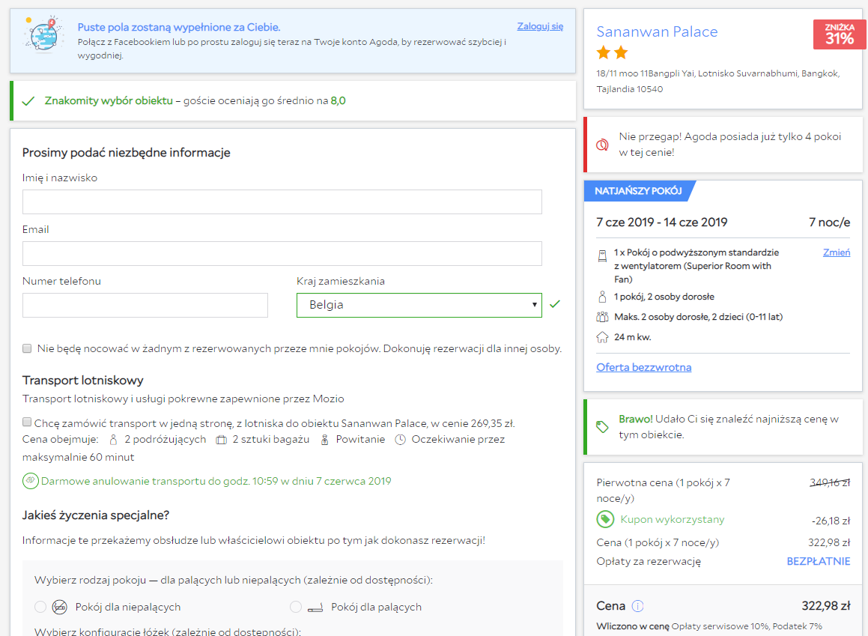Select smoking room radio button
This screenshot has width=868, height=636.
296,608
